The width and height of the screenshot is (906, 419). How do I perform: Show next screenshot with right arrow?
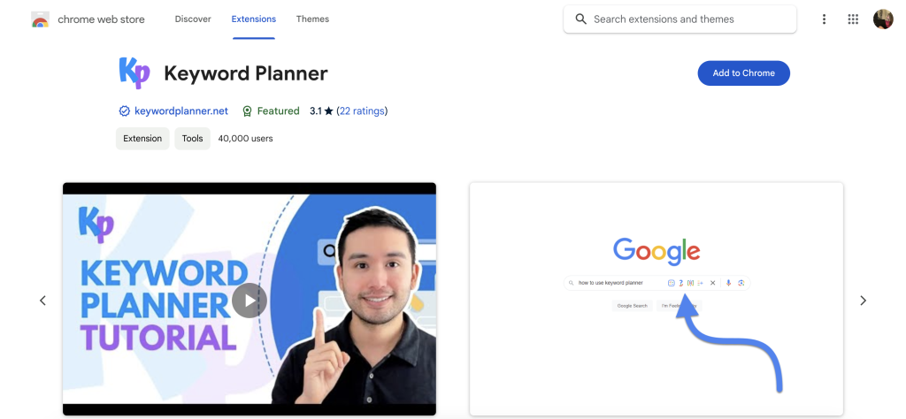click(x=863, y=301)
